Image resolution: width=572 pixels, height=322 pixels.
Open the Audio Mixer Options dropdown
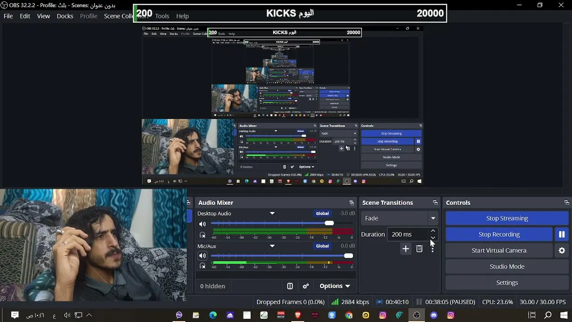pyautogui.click(x=335, y=286)
